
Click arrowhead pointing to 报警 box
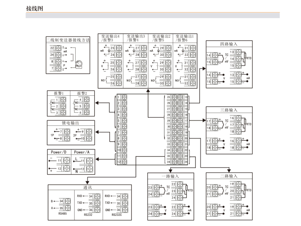[97, 103]
